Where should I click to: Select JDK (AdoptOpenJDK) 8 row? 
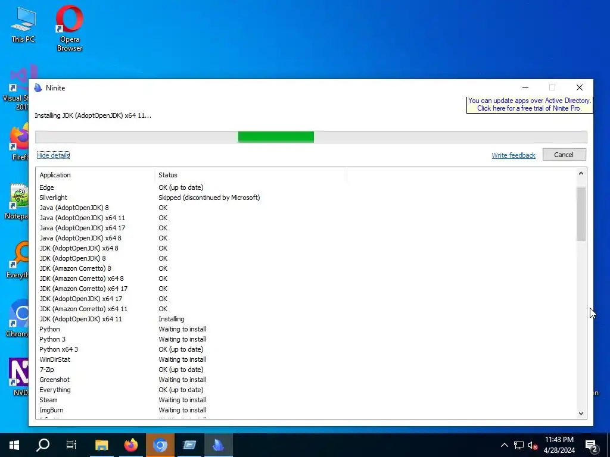coord(306,258)
